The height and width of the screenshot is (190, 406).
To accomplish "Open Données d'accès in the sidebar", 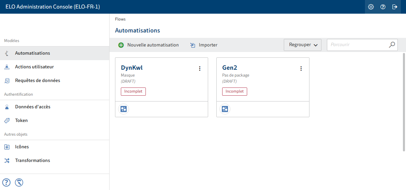I will click(x=55, y=107).
